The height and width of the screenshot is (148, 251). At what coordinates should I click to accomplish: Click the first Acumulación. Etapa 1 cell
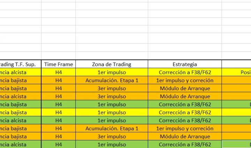(112, 80)
